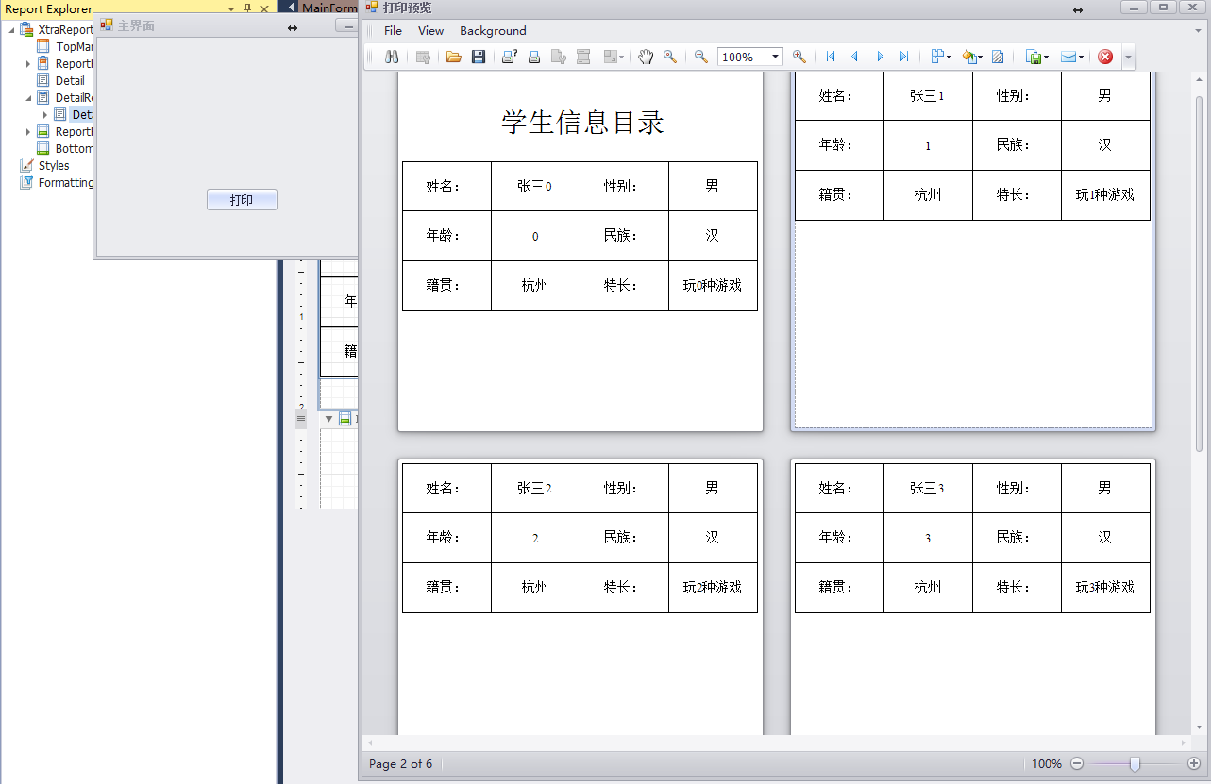
Task: Select the Hand tool in preview toolbar
Action: tap(646, 57)
